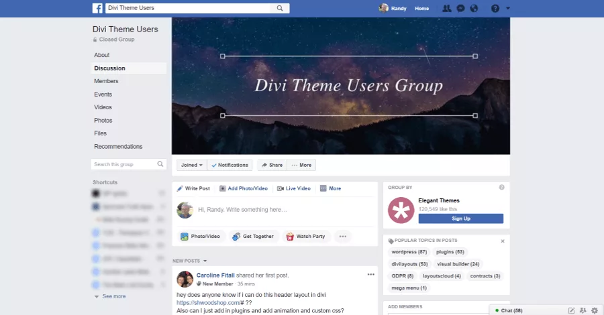Open account menu dropdown arrow
Screen dimensions: 604x315
pos(508,8)
